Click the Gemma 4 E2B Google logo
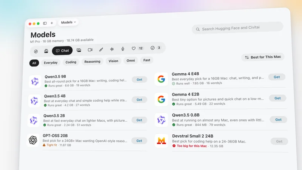Image resolution: width=302 pixels, height=170 pixels. (161, 99)
